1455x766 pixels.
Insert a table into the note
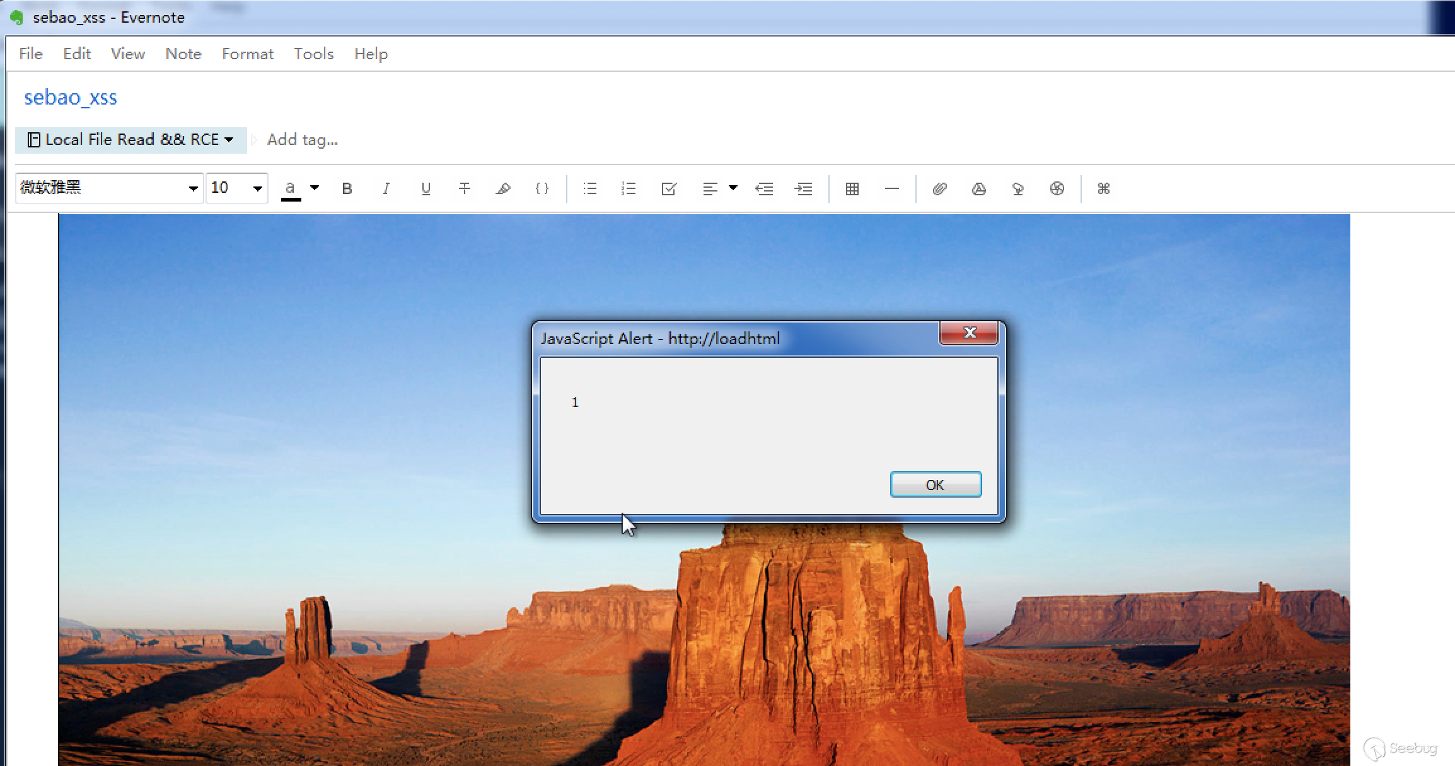[852, 188]
